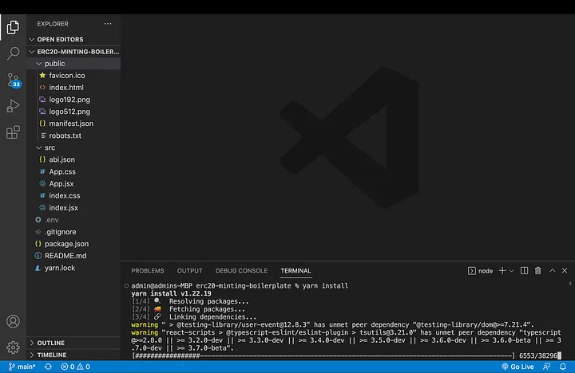Expand the OUTLINE section
This screenshot has width=575, height=373.
(51, 343)
